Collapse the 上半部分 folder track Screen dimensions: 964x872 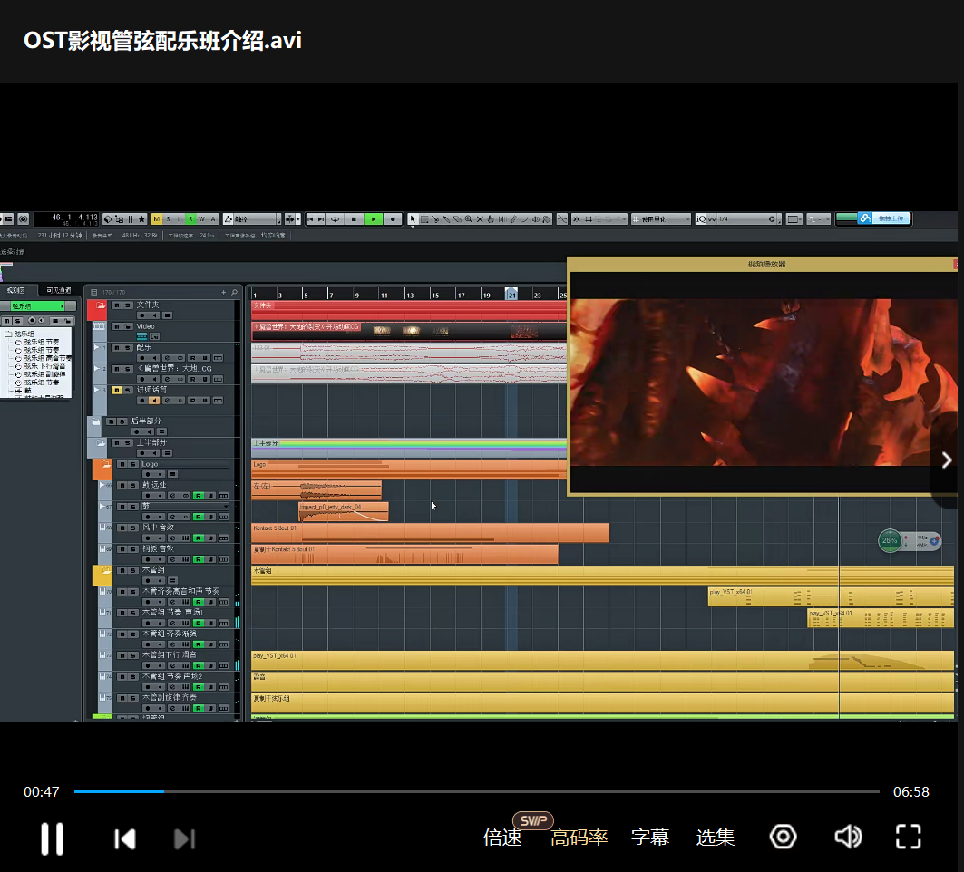101,443
